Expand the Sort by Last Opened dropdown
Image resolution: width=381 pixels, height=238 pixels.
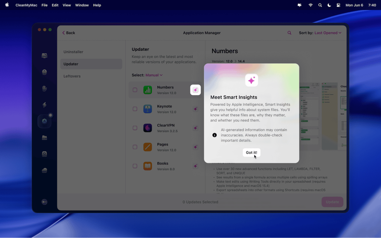point(328,33)
